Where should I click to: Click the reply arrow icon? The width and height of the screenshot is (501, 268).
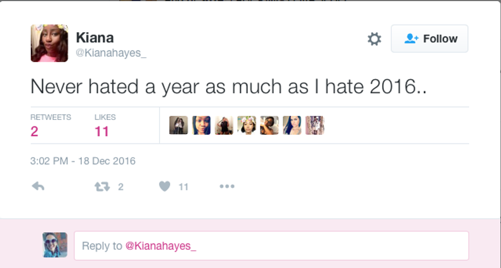38,187
